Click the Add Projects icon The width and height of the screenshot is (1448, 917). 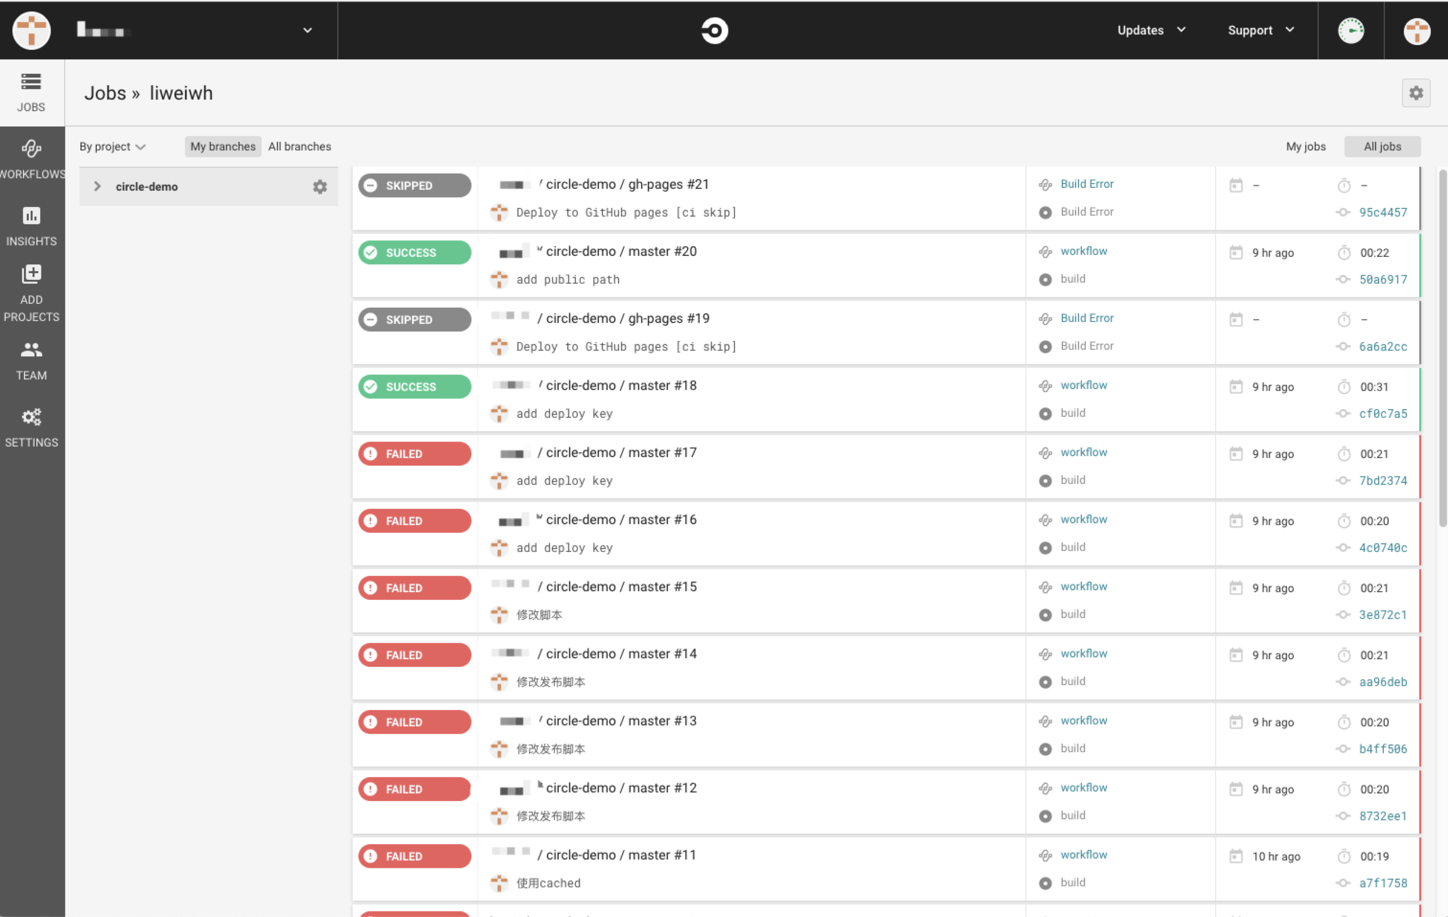click(31, 274)
